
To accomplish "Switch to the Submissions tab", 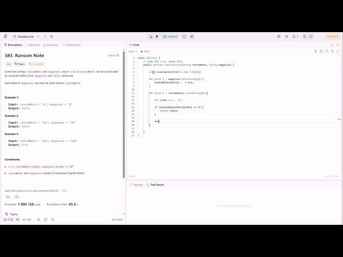I will (x=71, y=45).
